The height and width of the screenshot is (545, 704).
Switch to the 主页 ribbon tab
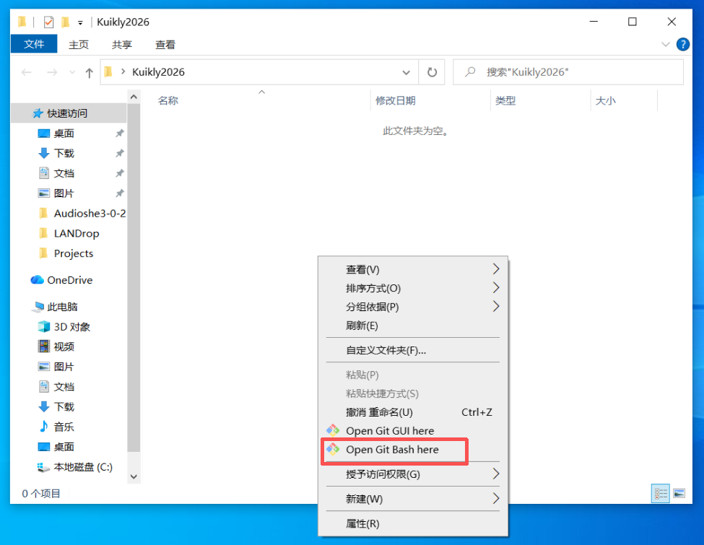tap(79, 45)
